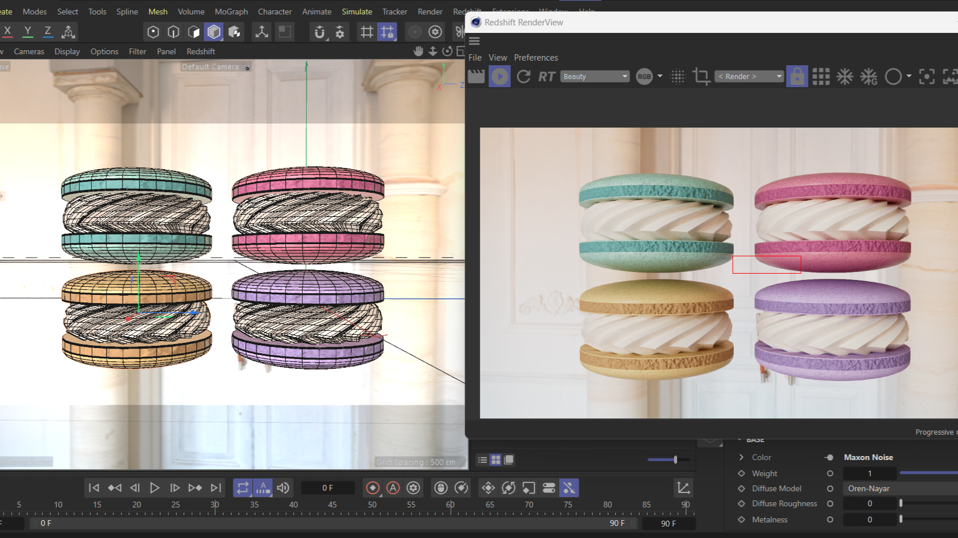Open the < Render > camera dropdown

coord(749,76)
